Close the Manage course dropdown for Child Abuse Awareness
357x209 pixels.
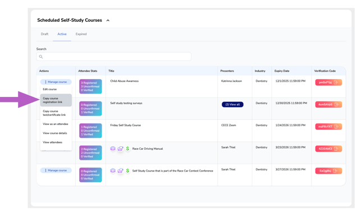[56, 82]
